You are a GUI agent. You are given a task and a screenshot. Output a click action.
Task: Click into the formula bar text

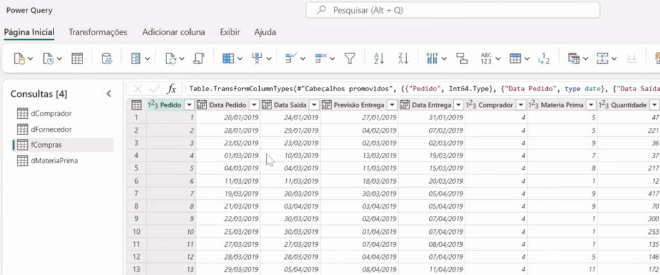tap(422, 89)
